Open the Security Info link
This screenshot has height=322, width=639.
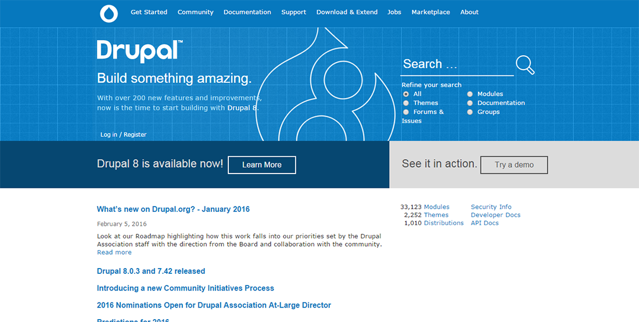491,207
